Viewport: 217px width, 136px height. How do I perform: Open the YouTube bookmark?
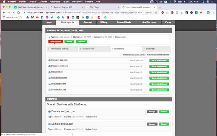click(37, 17)
